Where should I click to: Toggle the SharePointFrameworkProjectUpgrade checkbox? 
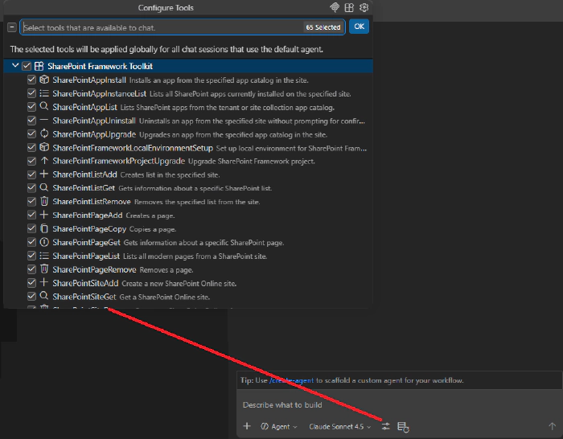click(31, 161)
